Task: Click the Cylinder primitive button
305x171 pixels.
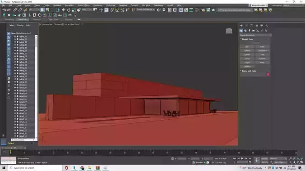Action: click(x=247, y=55)
